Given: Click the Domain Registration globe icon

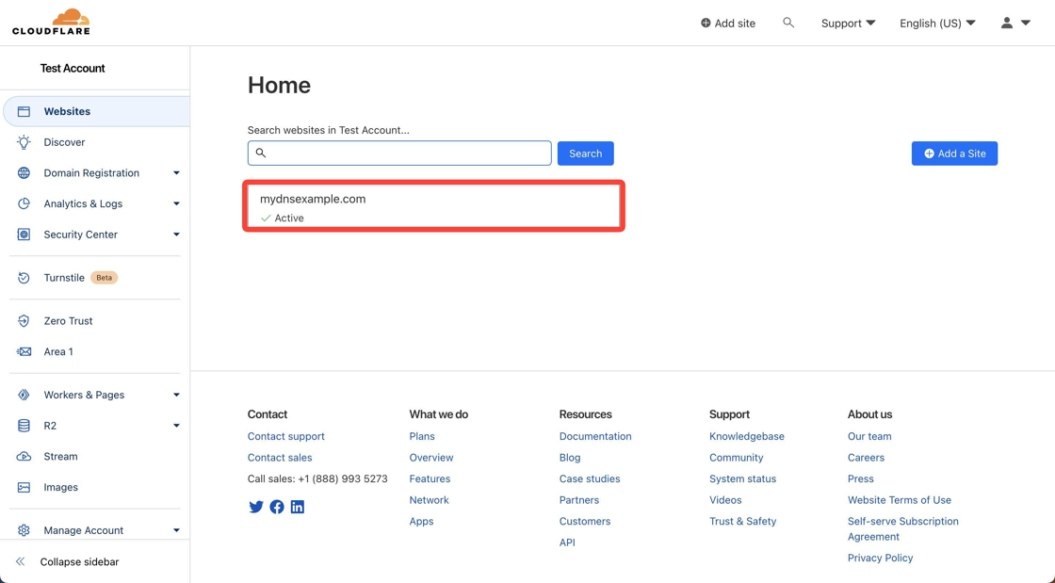Looking at the screenshot, I should point(24,172).
